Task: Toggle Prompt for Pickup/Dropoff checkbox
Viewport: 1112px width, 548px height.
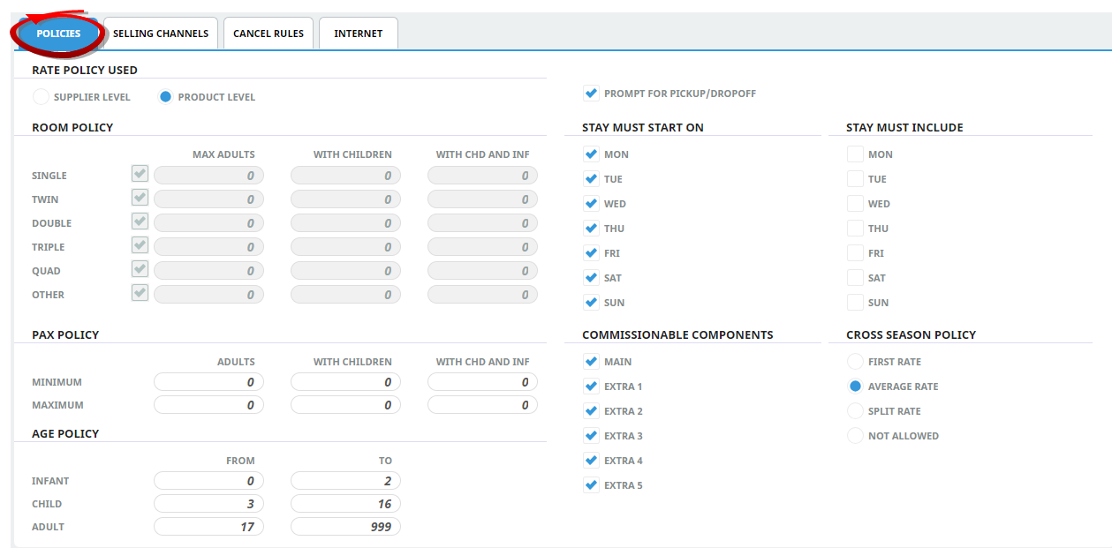Action: (591, 93)
